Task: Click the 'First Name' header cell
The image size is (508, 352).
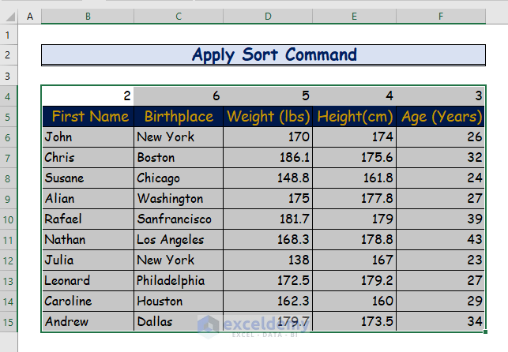Action: (88, 117)
